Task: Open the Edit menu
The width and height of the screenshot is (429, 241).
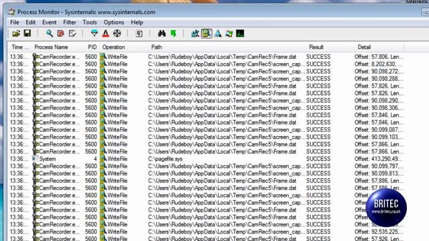Action: (x=30, y=22)
